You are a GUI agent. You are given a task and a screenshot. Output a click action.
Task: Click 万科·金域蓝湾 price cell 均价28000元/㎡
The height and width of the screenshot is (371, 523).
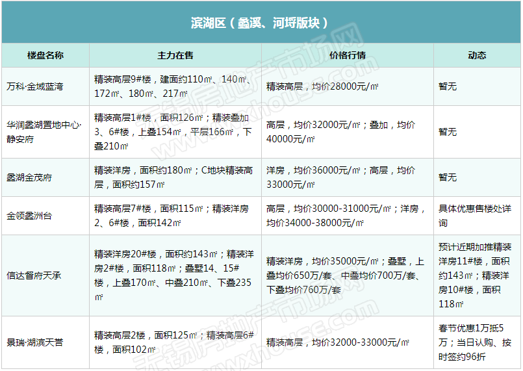pyautogui.click(x=323, y=86)
